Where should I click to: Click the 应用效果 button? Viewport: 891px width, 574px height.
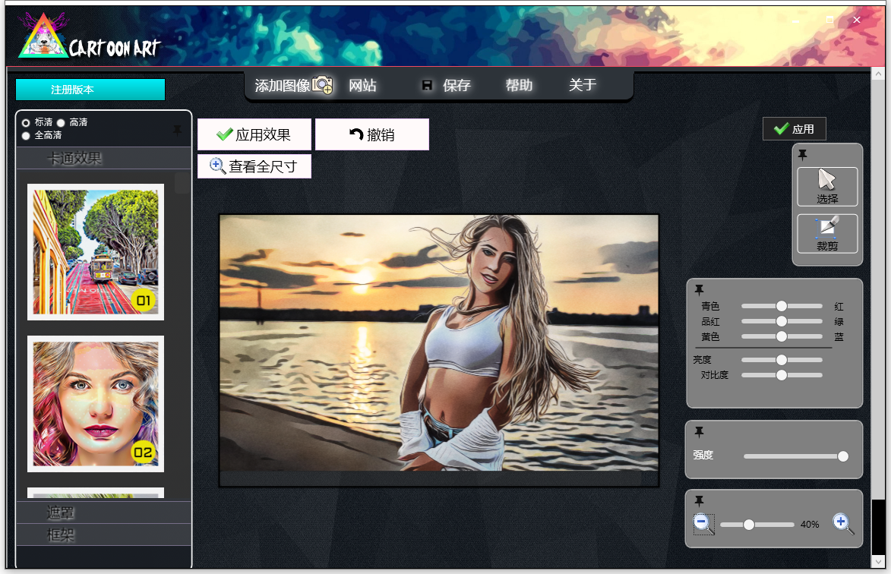pos(254,134)
